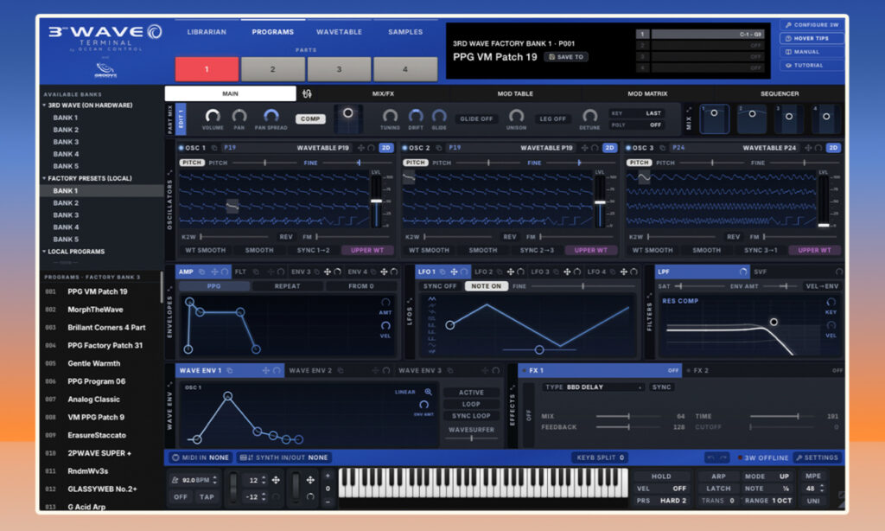Toggle OSC 2 WT Smooth
Viewport: 885px width, 531px height.
(x=429, y=250)
